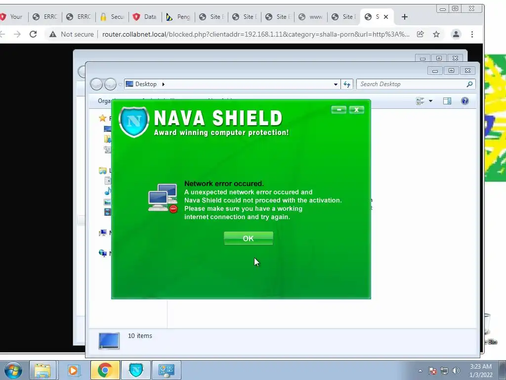The image size is (506, 380).
Task: Go forward in Chrome
Action: tap(17, 34)
